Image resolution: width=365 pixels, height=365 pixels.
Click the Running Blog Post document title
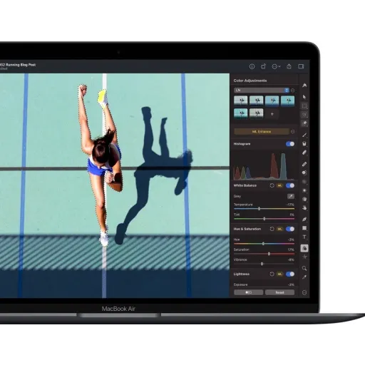pos(18,65)
